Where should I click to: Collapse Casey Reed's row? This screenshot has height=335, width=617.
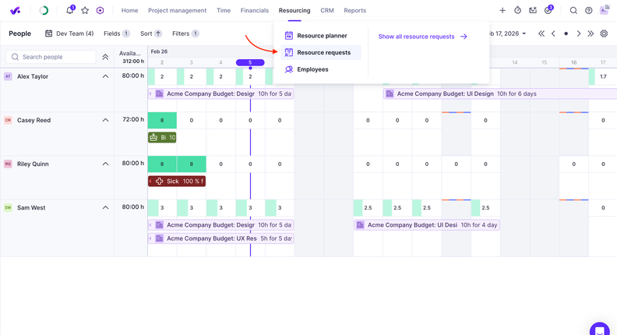click(105, 120)
